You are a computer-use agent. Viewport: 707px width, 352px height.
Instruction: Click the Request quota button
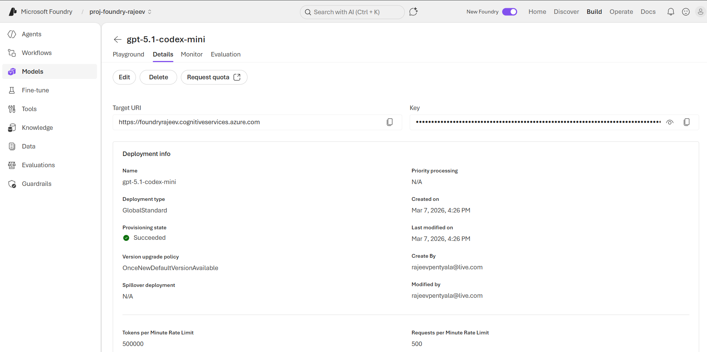pos(214,77)
